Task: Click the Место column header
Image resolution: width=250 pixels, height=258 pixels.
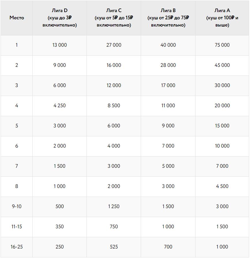Action: coord(17,18)
